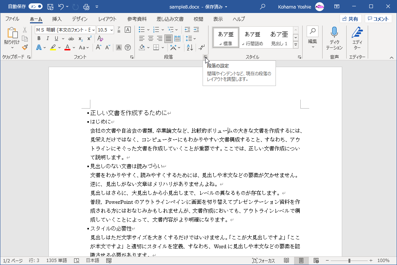This screenshot has width=397, height=265.
Task: Toggle the AutoSave switch off
Action: (36, 7)
